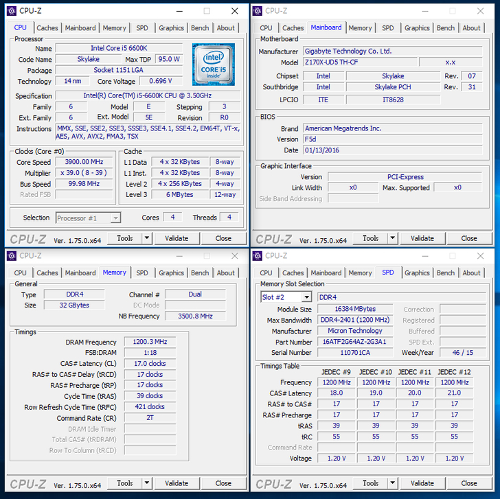Click the Gigabyte Technology Co. Ltd. manufacturer field
The image size is (500, 499).
tap(393, 51)
